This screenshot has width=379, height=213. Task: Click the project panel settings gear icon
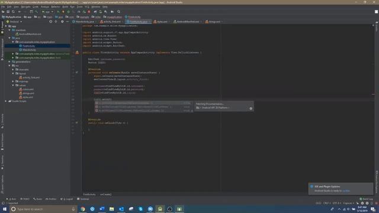(62, 21)
